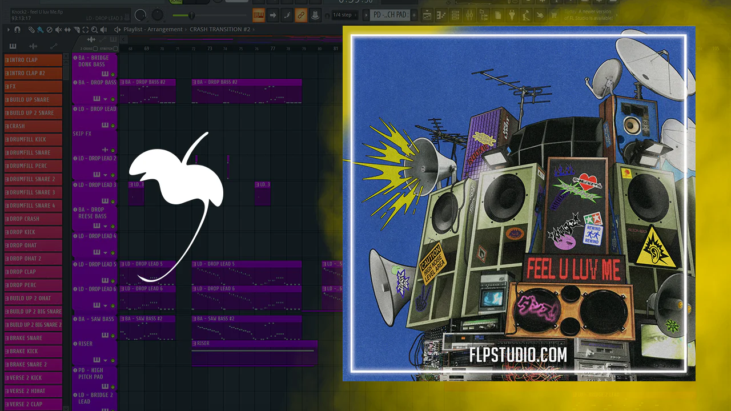Mute the LD - DROP LEAD track
The image size is (731, 411).
pos(113,126)
